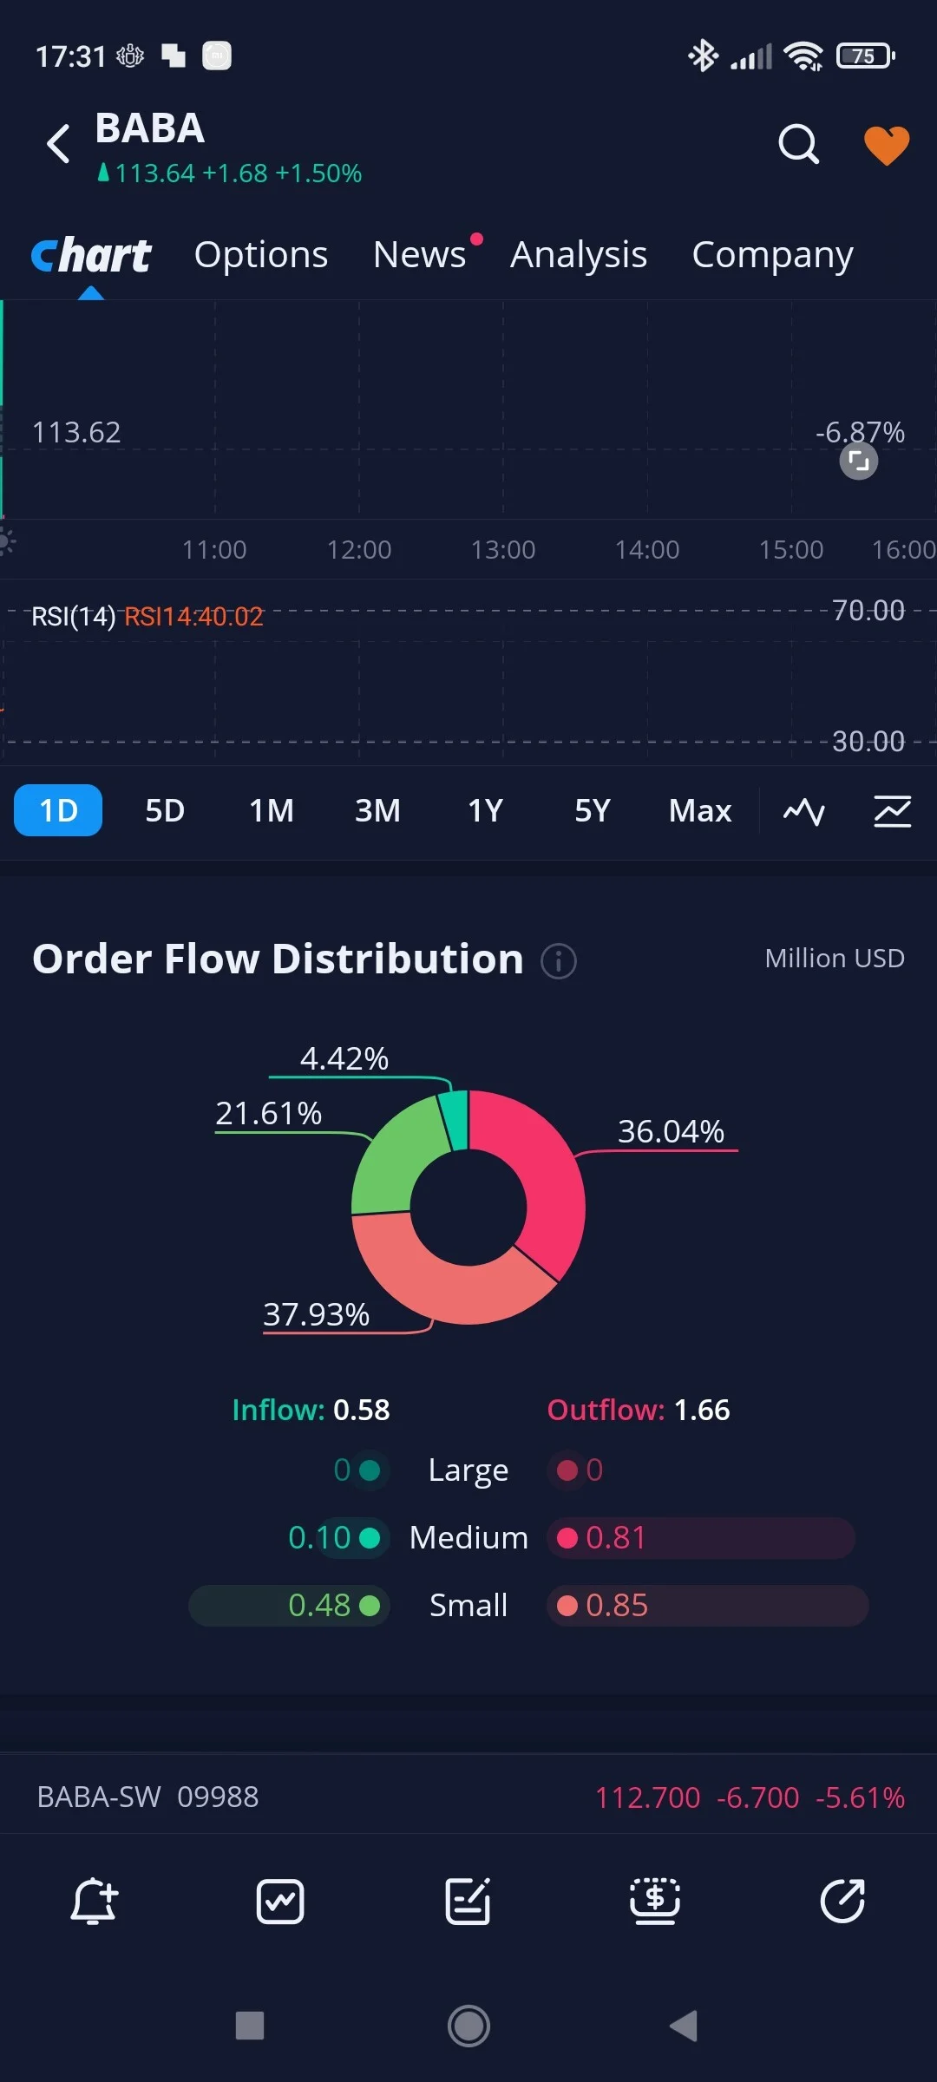Open the search magnifier icon
Image resolution: width=937 pixels, height=2082 pixels.
click(798, 144)
